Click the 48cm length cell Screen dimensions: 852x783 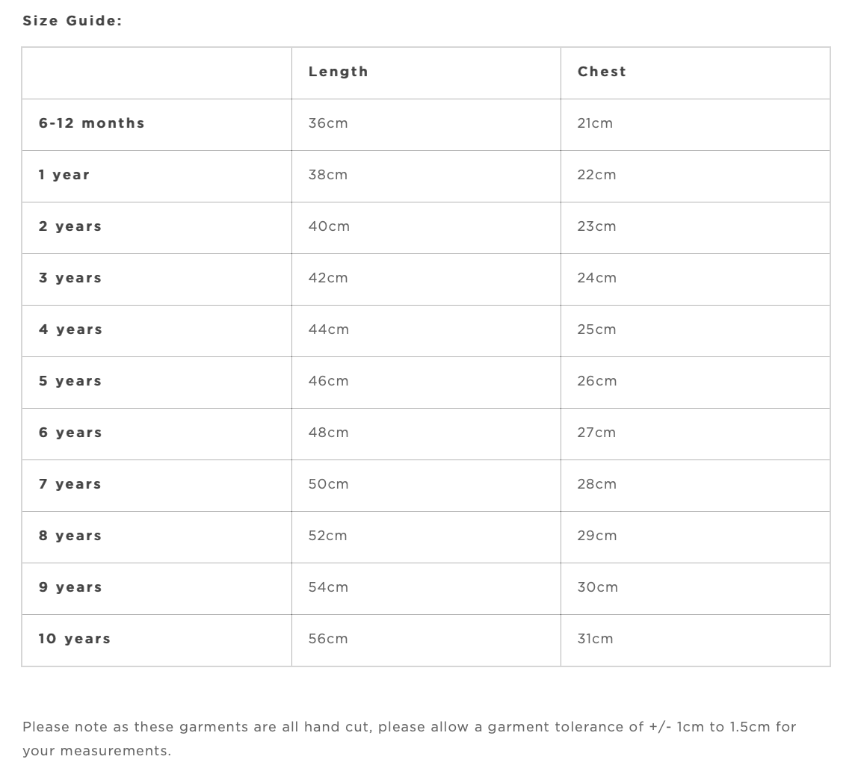point(328,433)
